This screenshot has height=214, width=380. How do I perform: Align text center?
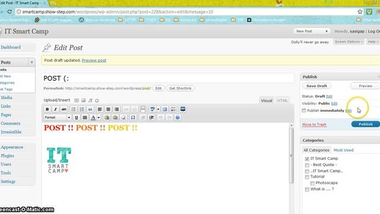108,109
